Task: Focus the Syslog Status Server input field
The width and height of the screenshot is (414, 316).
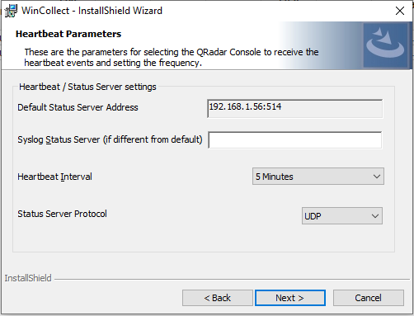Action: click(x=294, y=140)
